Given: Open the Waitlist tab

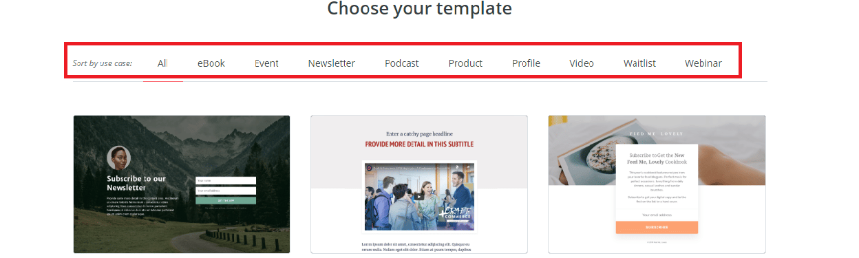Looking at the screenshot, I should coord(639,63).
